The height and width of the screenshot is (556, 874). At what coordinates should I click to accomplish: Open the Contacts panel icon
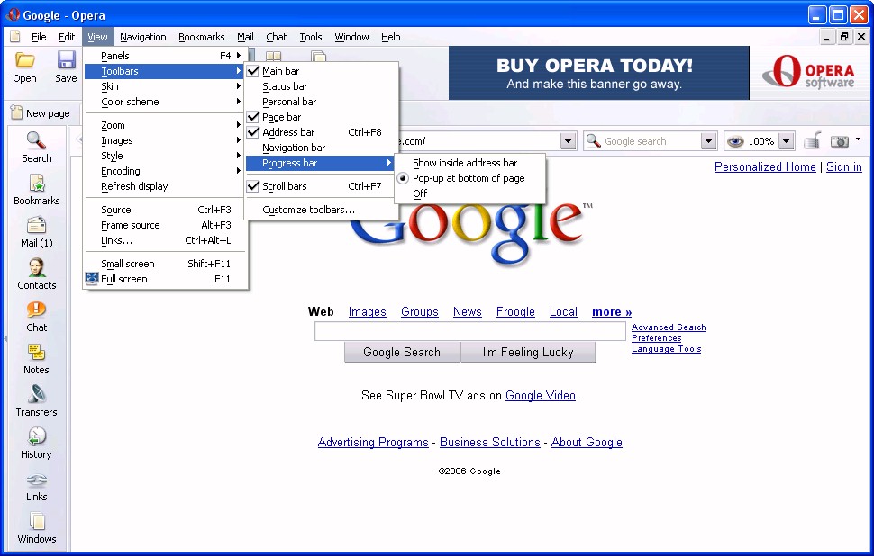pyautogui.click(x=36, y=268)
